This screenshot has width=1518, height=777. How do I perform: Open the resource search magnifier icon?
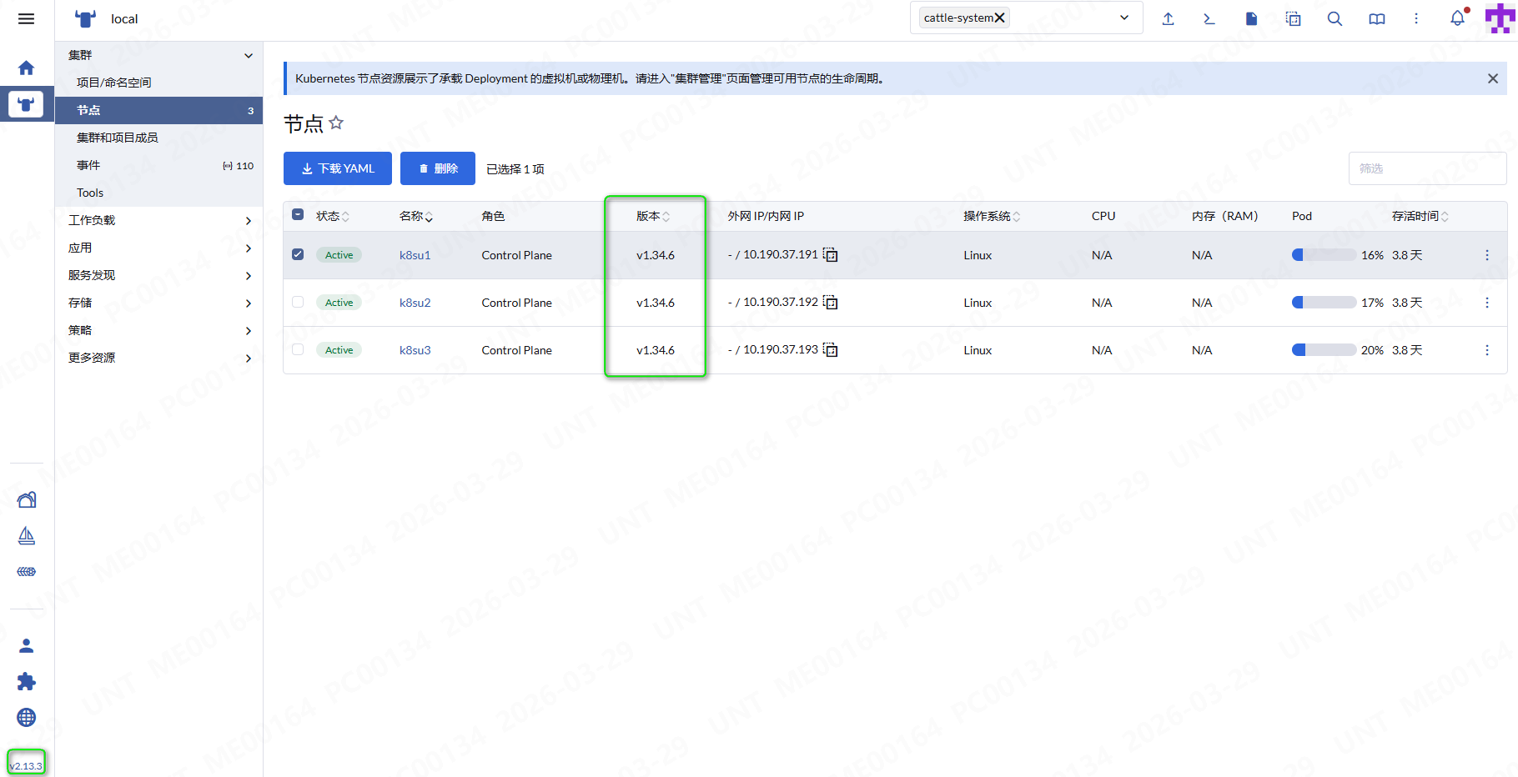(1335, 18)
